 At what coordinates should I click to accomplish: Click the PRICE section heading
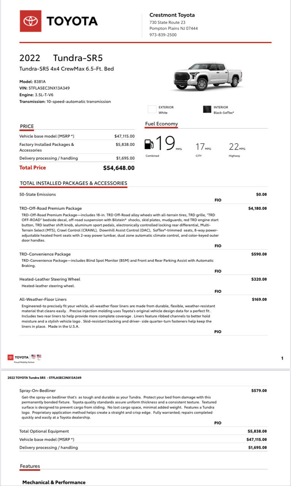click(27, 126)
